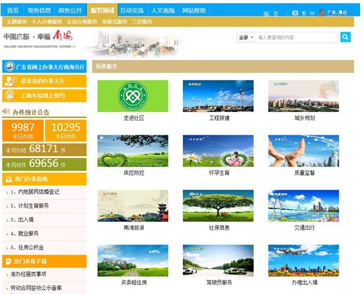Click the search box input field
364x294 pixels.
297,38
